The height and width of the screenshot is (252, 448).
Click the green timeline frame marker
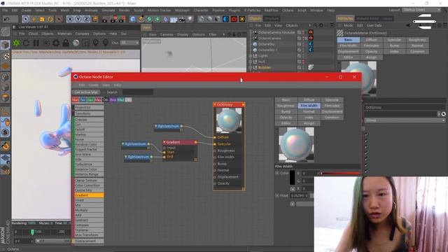tap(32, 232)
